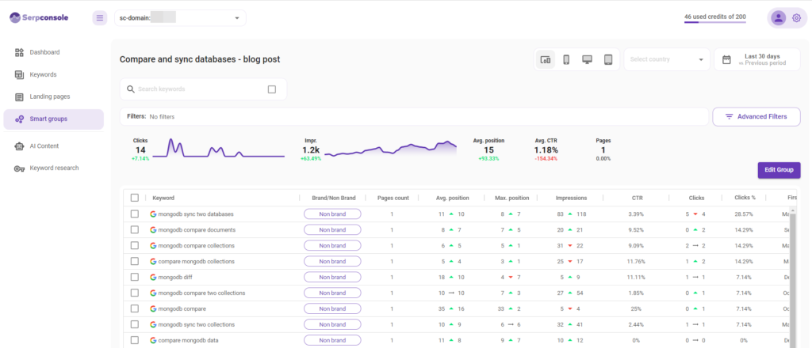The width and height of the screenshot is (812, 348).
Task: Sort by the Clicks % column header
Action: [x=745, y=198]
